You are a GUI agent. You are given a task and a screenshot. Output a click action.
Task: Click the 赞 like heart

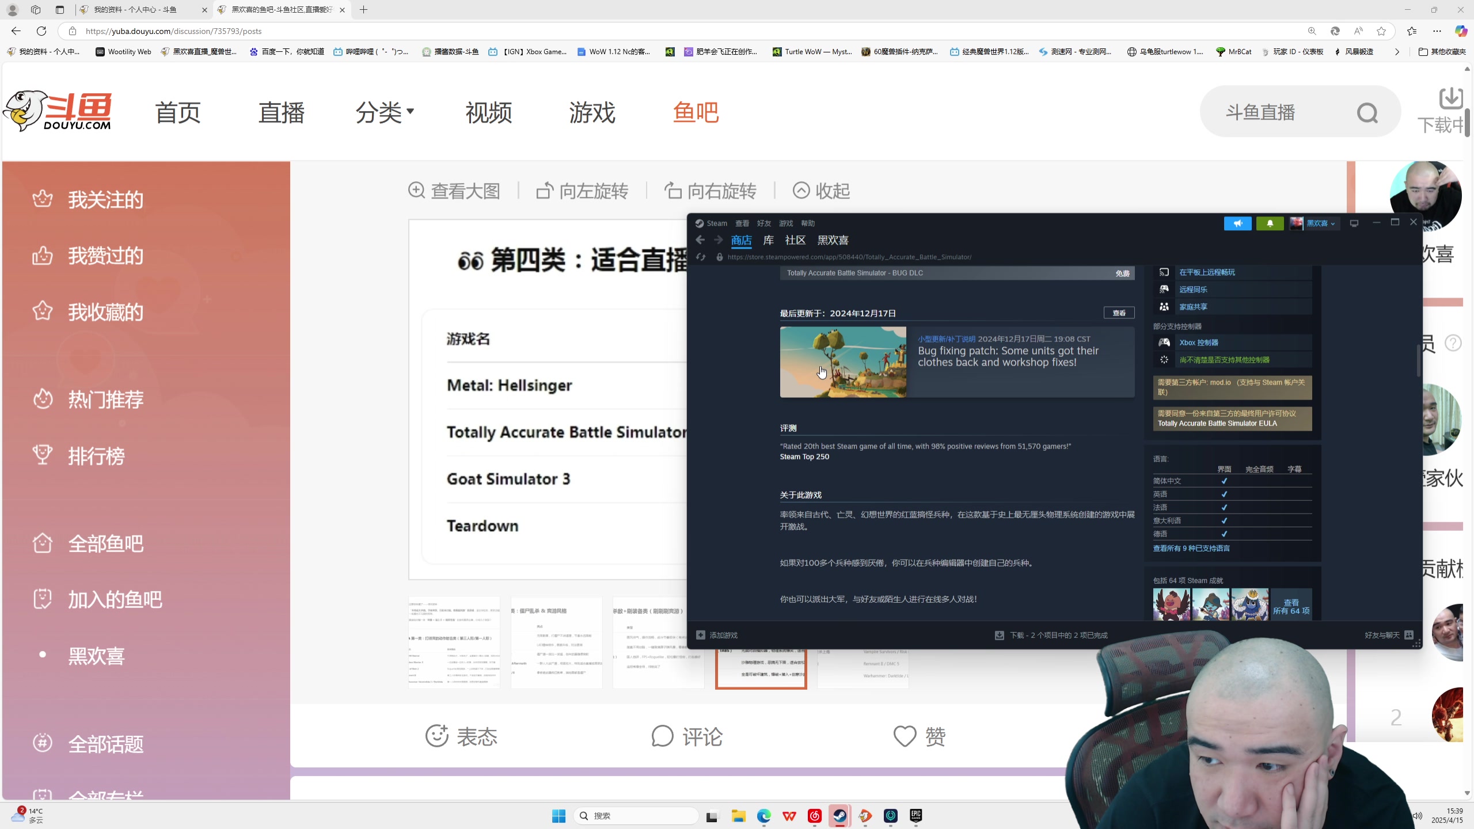click(920, 736)
